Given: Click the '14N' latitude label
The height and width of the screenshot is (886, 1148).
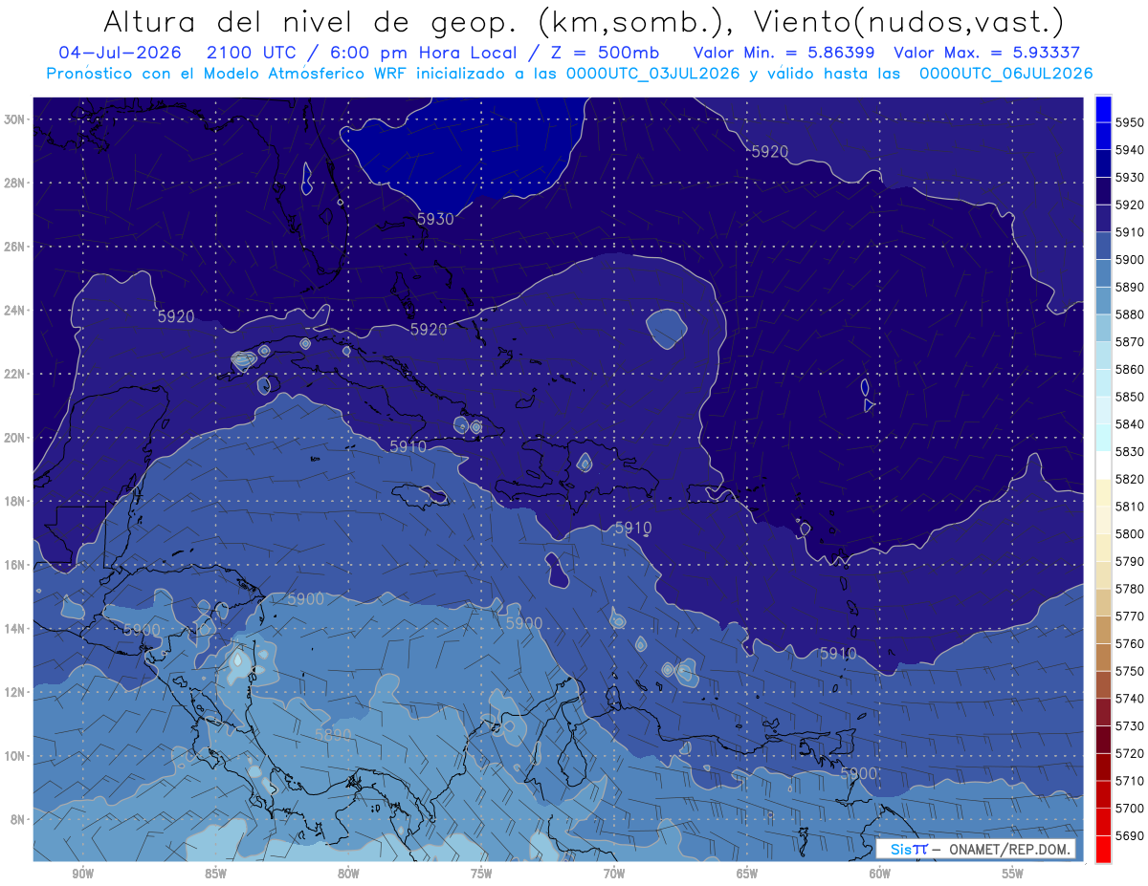Looking at the screenshot, I should [x=14, y=628].
